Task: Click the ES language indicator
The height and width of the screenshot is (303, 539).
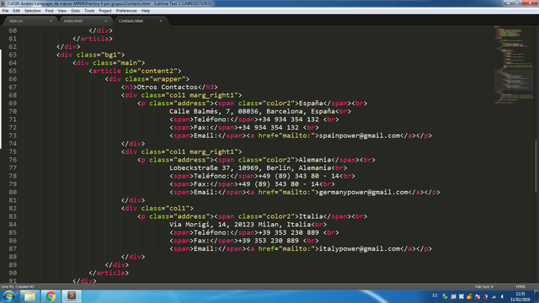Action: 435,295
